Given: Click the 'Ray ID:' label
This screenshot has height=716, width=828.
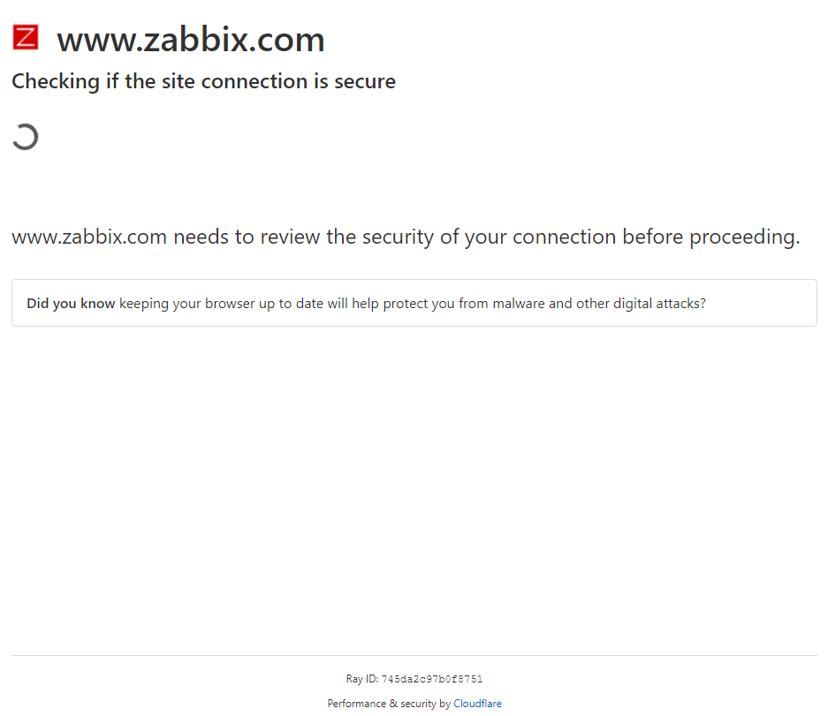Looking at the screenshot, I should tap(361, 680).
